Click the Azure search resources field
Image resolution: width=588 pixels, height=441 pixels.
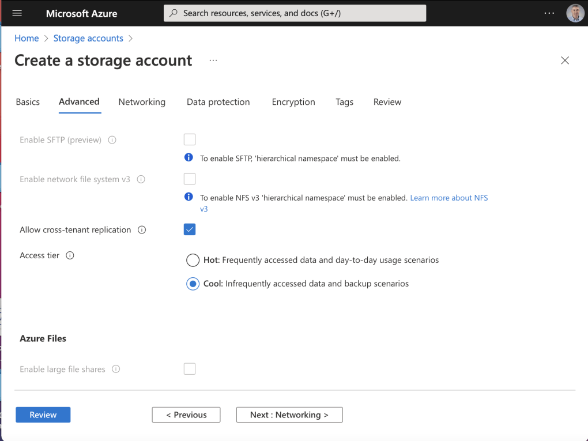point(295,13)
